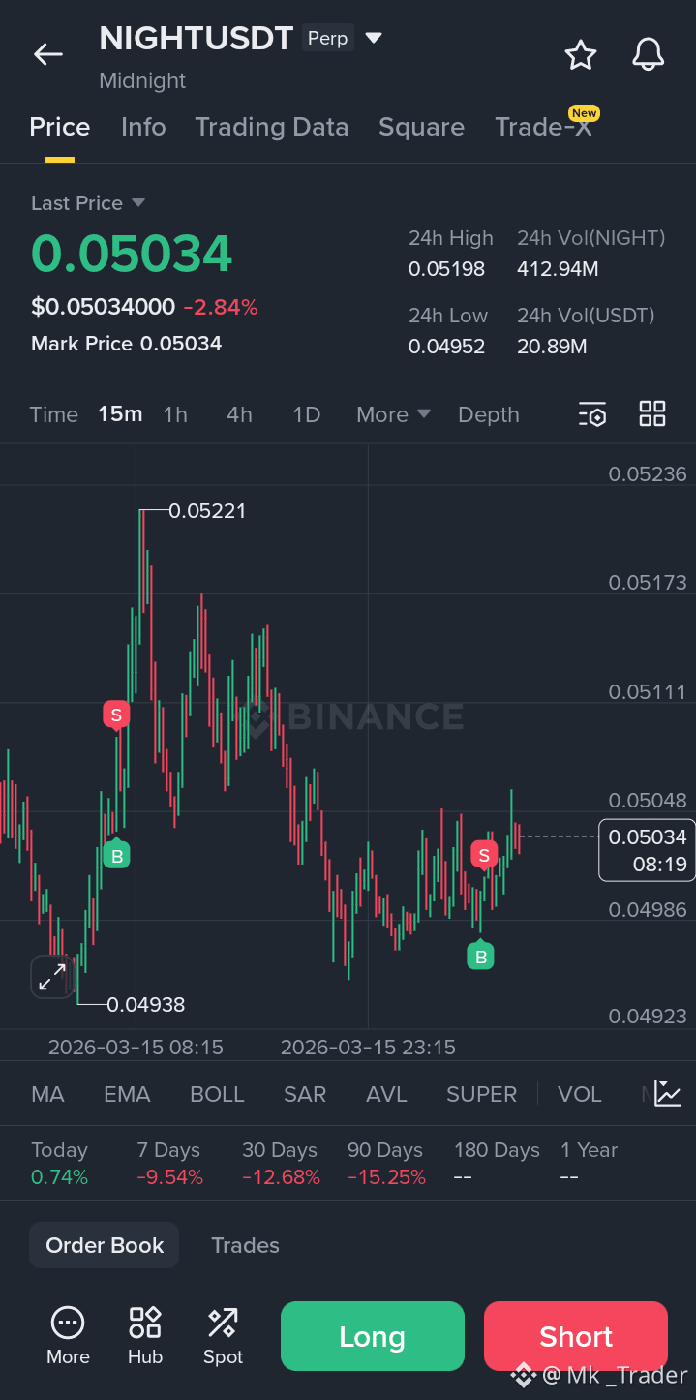
Task: Switch to the Info tab
Action: pos(143,127)
